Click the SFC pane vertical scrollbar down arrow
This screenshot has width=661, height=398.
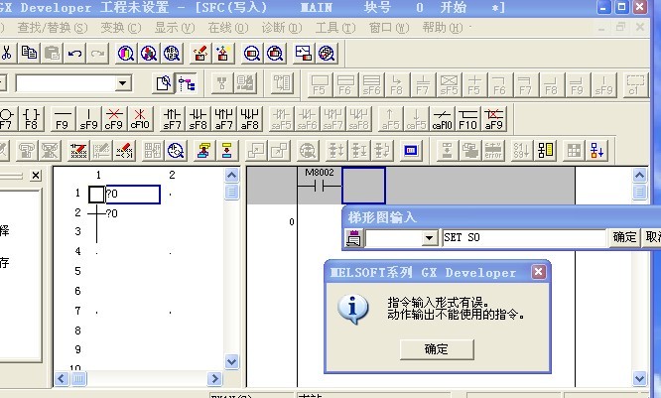pos(231,361)
